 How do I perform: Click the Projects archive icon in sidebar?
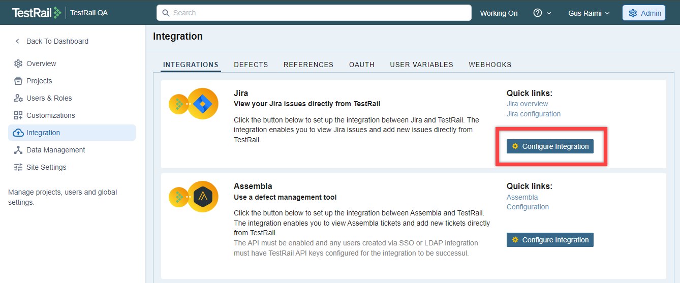[18, 81]
